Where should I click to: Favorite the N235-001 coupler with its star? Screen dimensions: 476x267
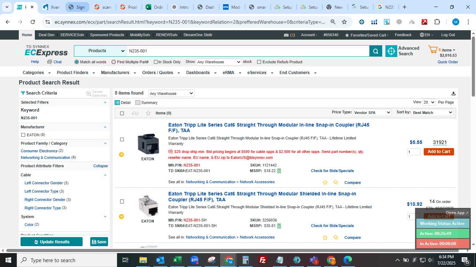tap(325, 183)
